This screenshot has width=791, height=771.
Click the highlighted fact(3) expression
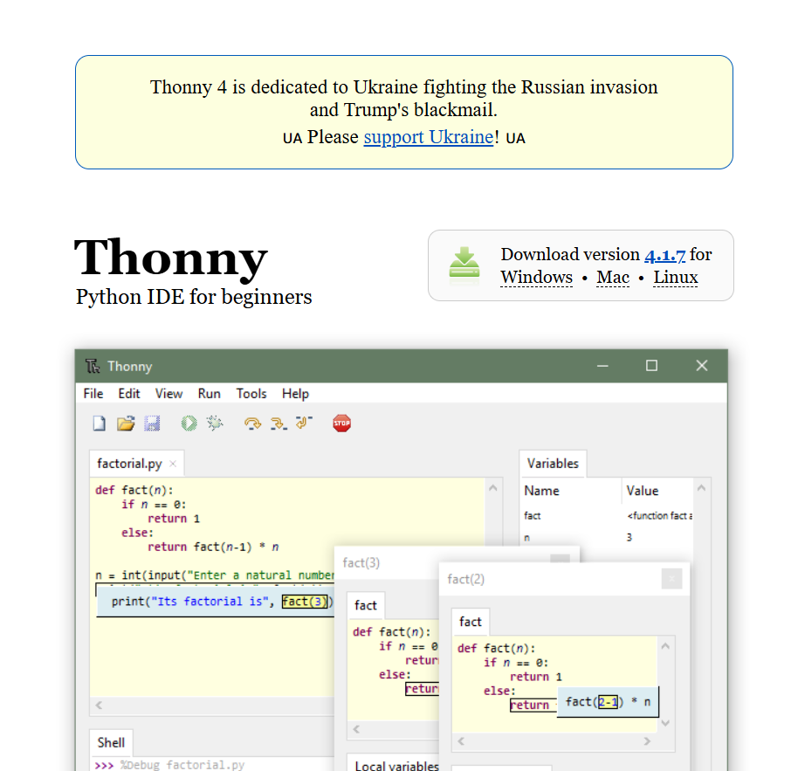[305, 602]
